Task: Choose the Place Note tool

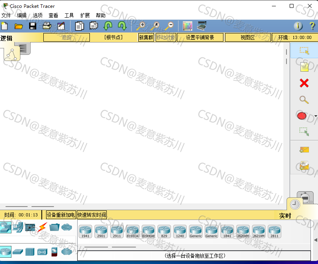Action: (304, 67)
